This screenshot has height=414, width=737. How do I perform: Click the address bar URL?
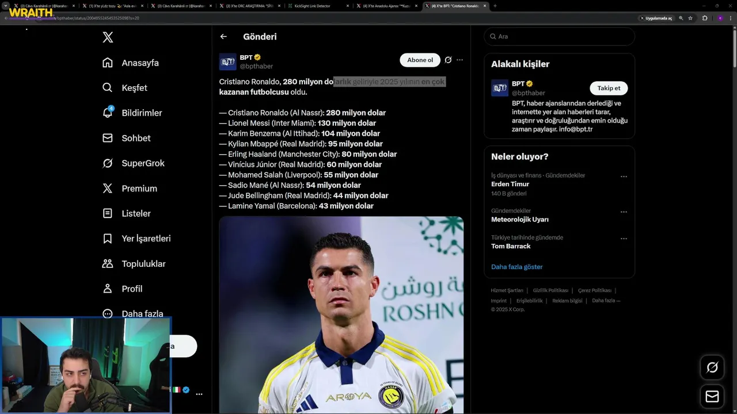tap(98, 18)
